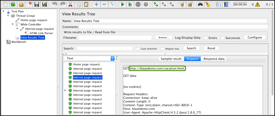
Task: Toggle the Regular exp. checkbox
Action: [x=162, y=49]
